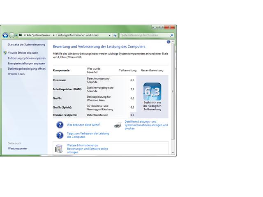
Task: Open help with blue question mark icon
Action: [168, 42]
